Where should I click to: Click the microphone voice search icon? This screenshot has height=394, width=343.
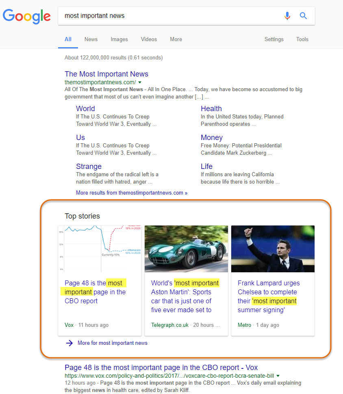point(287,16)
